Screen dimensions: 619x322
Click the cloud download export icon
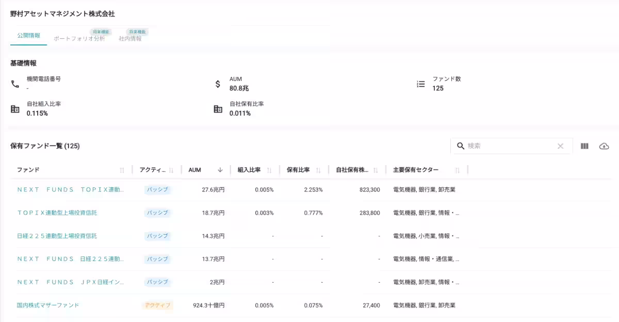pyautogui.click(x=603, y=146)
